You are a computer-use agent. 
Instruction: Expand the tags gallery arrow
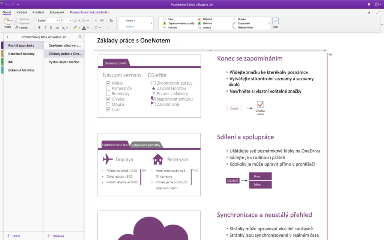(268, 24)
